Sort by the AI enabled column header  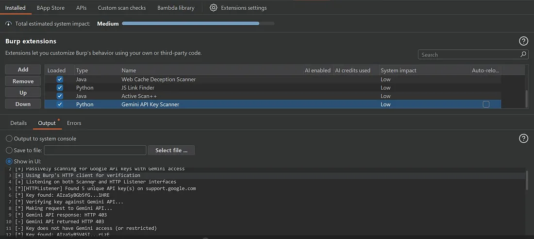[318, 70]
